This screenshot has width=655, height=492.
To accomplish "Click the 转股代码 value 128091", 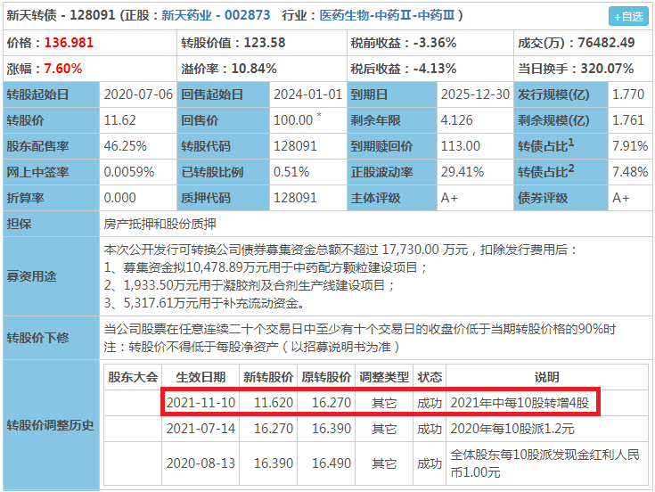I will click(x=295, y=146).
